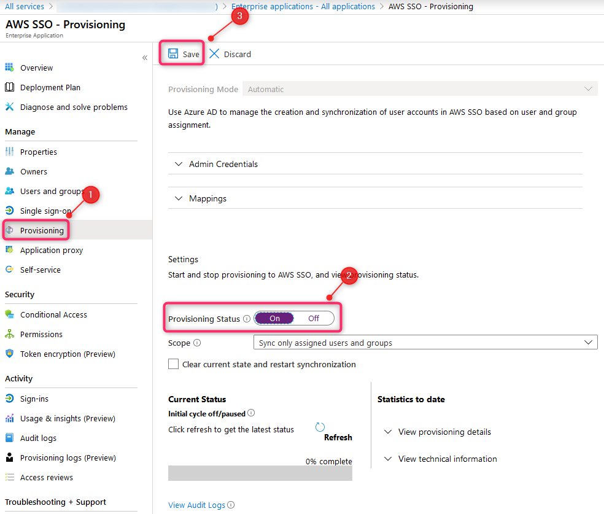Open Audit logs menu item
The width and height of the screenshot is (604, 514).
pos(38,438)
